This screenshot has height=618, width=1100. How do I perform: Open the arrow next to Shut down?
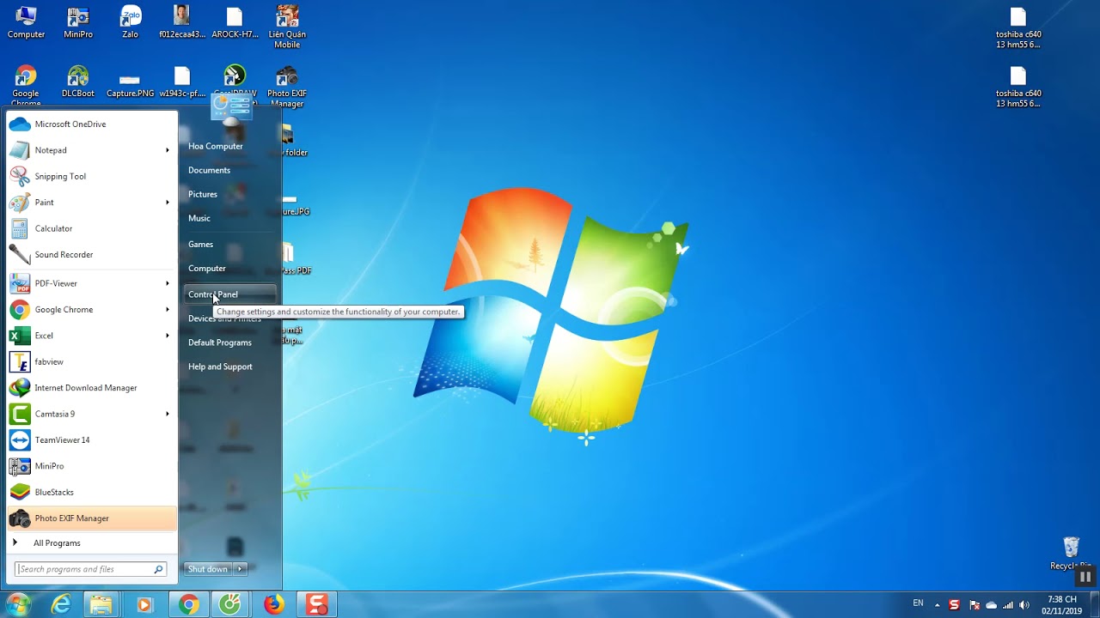[x=241, y=569]
